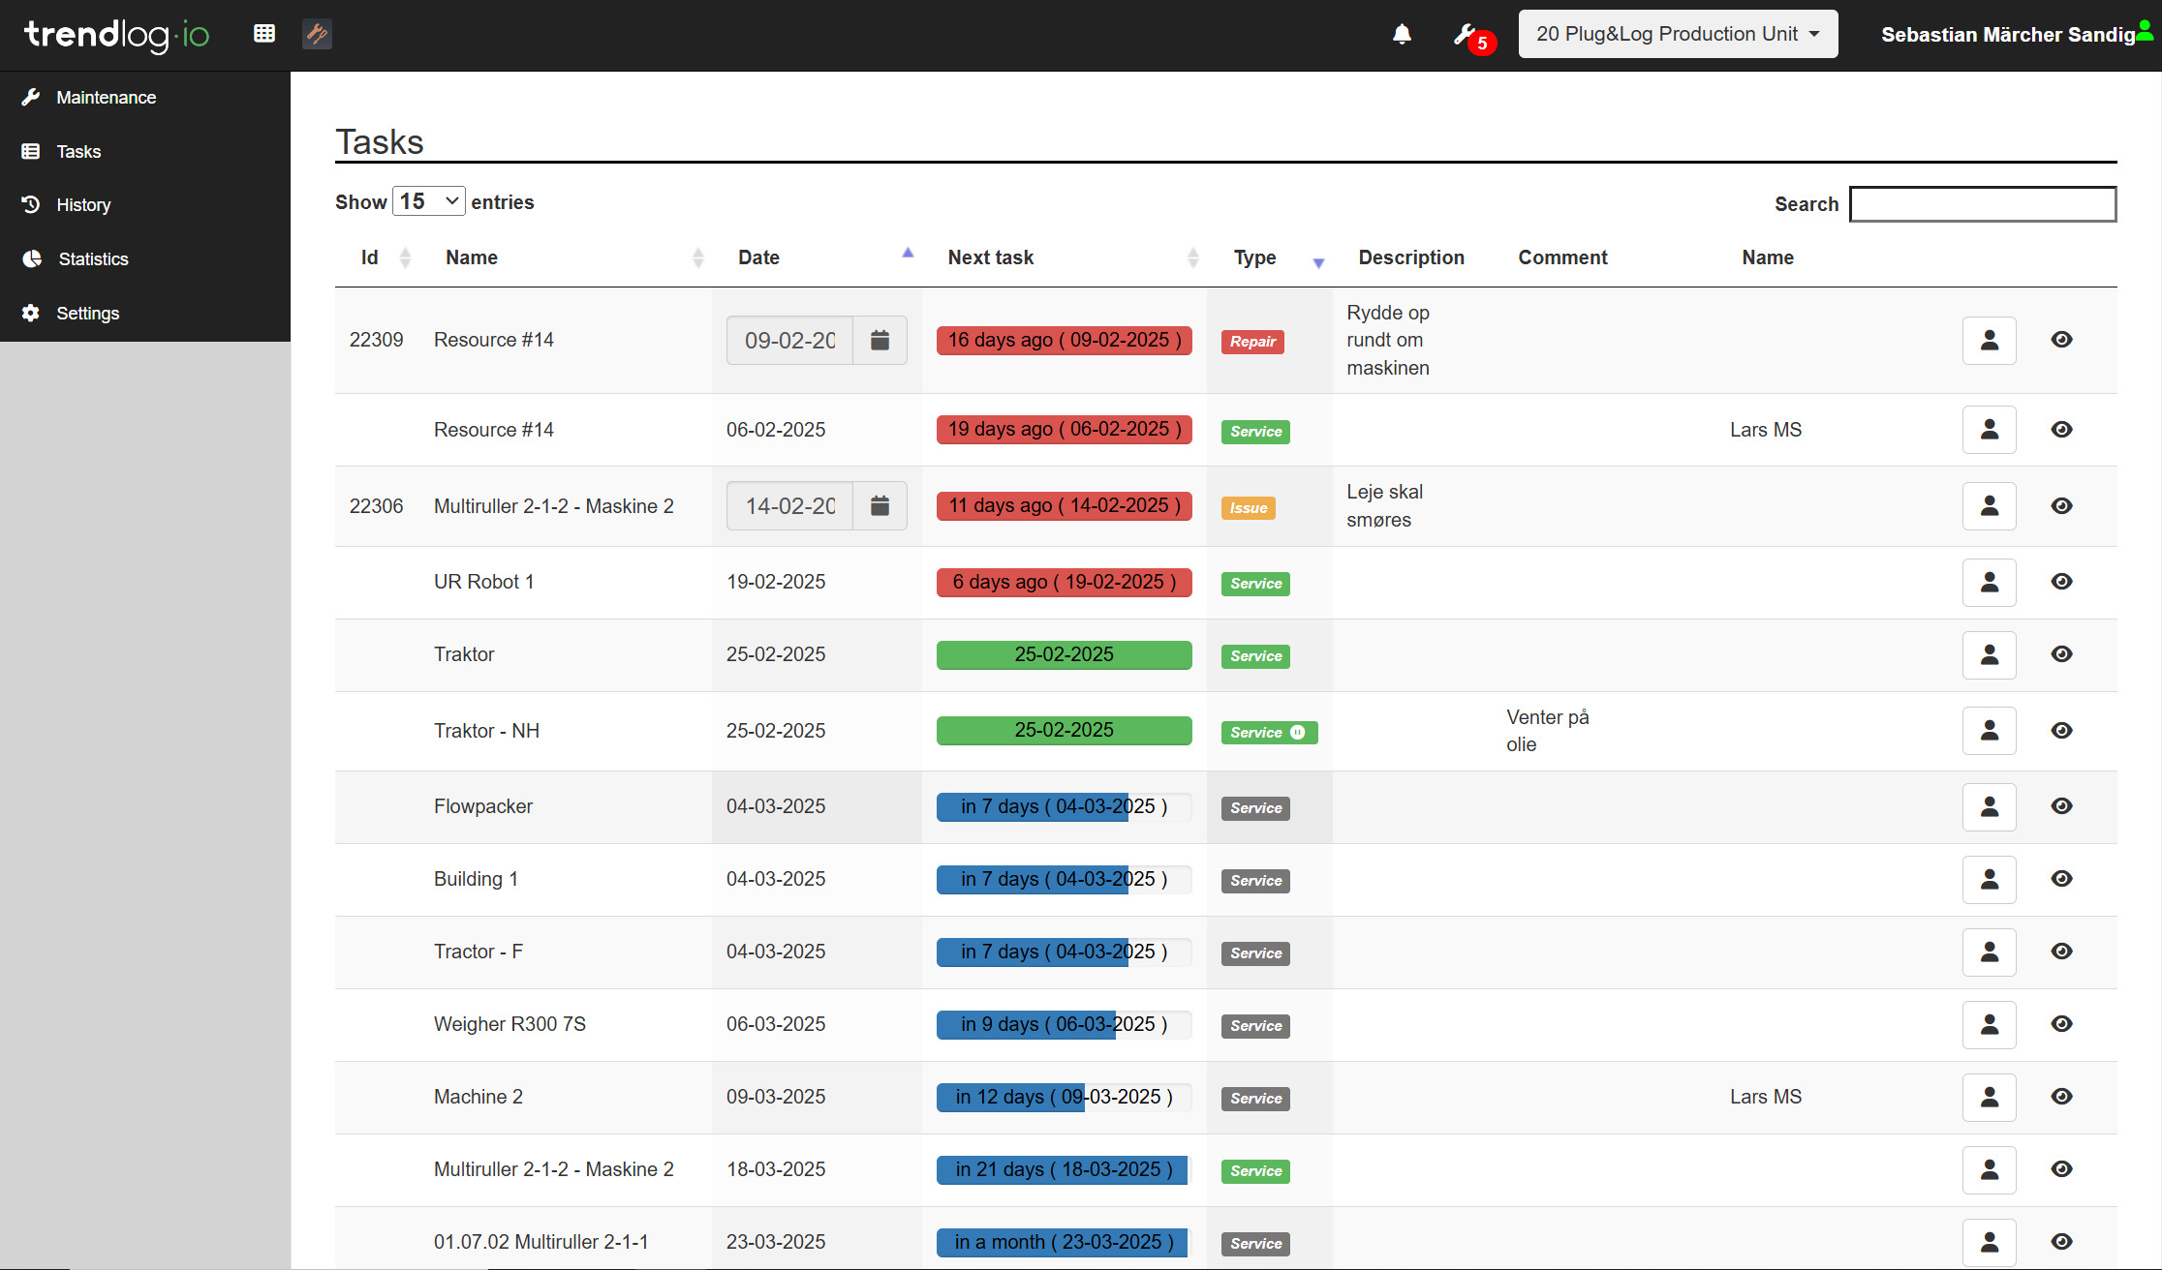Click the Rydde op rundt om maskinen description
Viewport: 2162px width, 1270px height.
coord(1388,341)
